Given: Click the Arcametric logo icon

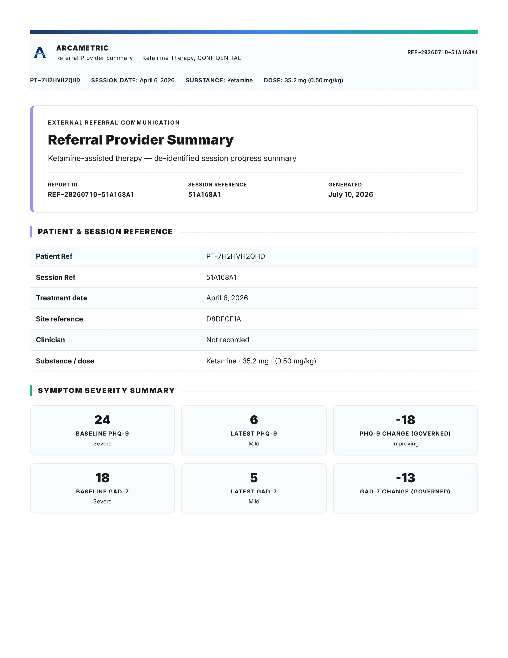Looking at the screenshot, I should point(40,53).
